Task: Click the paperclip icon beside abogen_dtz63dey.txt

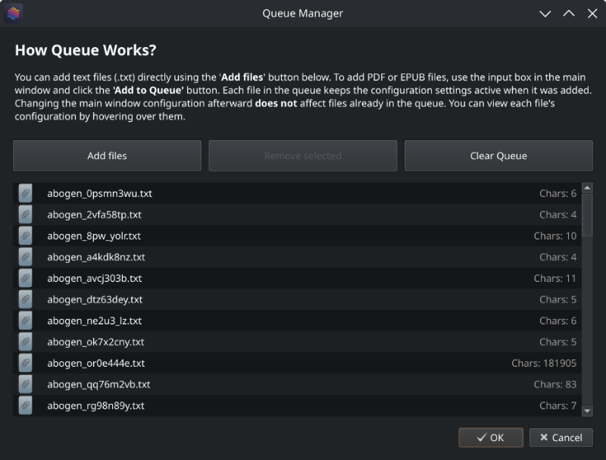Action: 25,299
